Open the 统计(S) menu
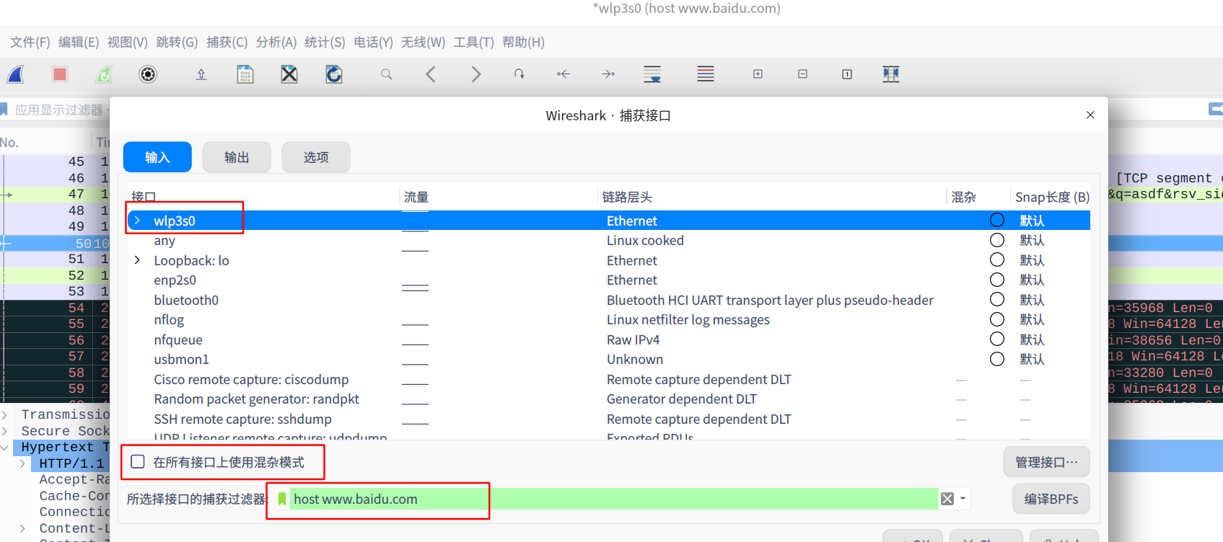The image size is (1223, 542). pyautogui.click(x=325, y=43)
